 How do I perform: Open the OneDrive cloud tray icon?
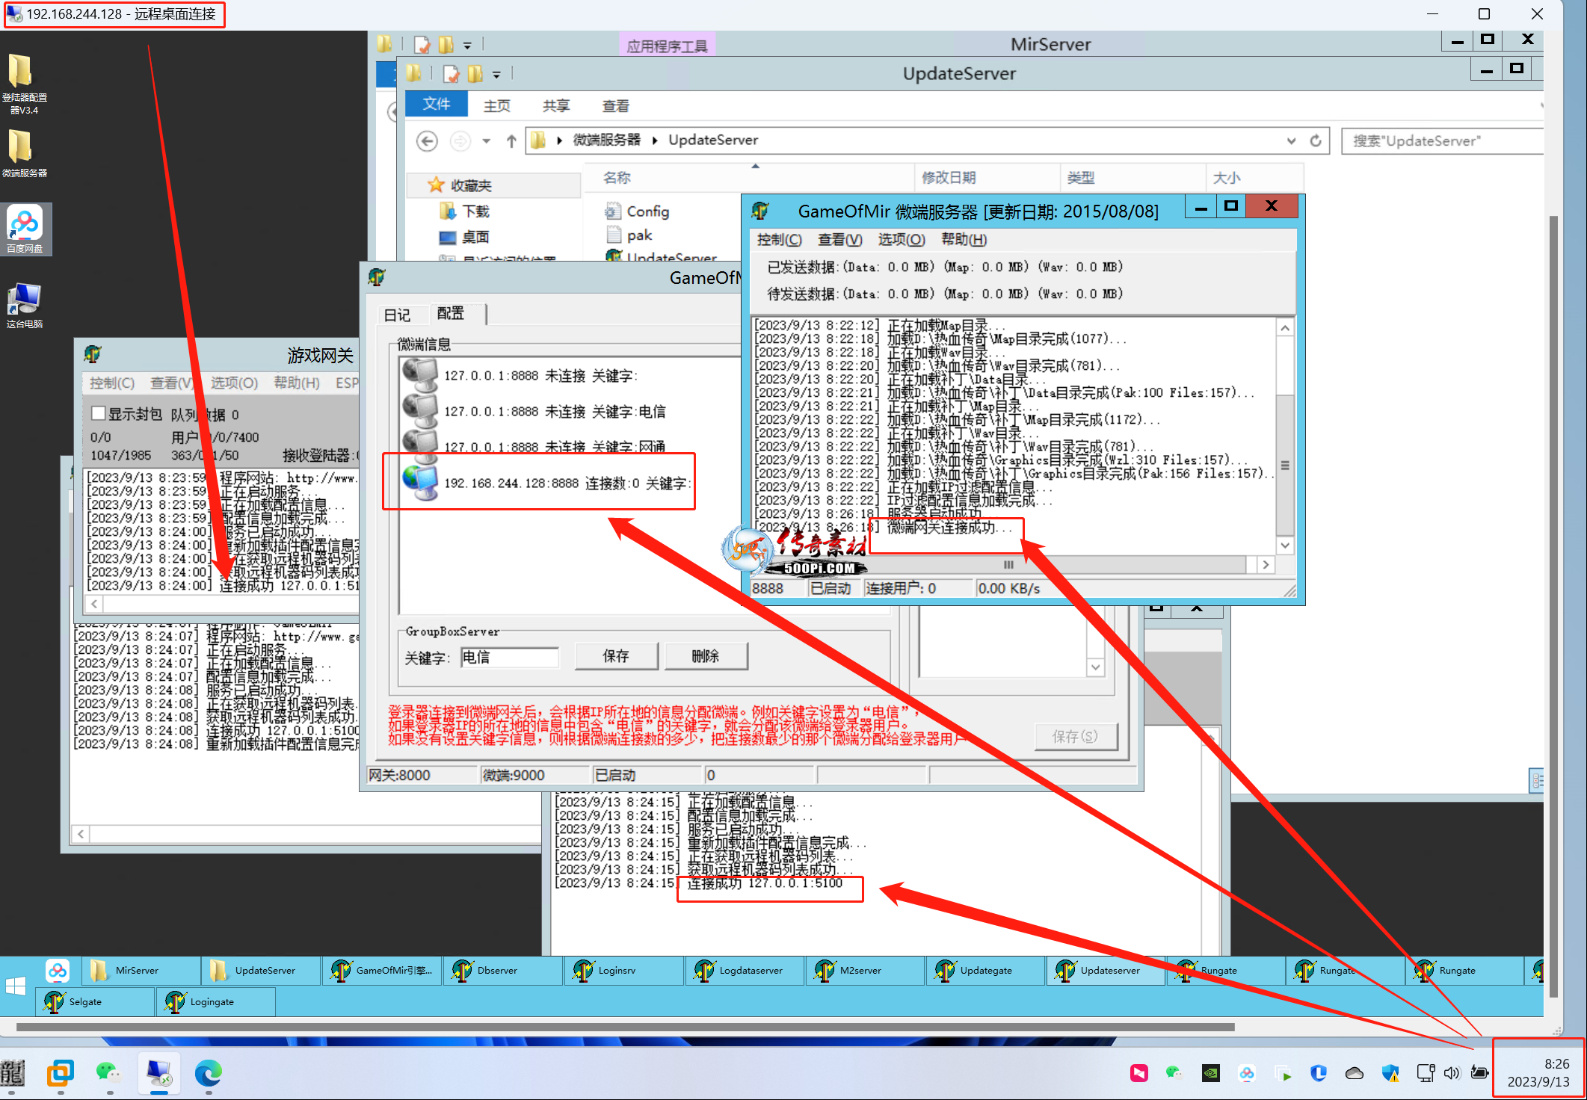click(x=1355, y=1074)
